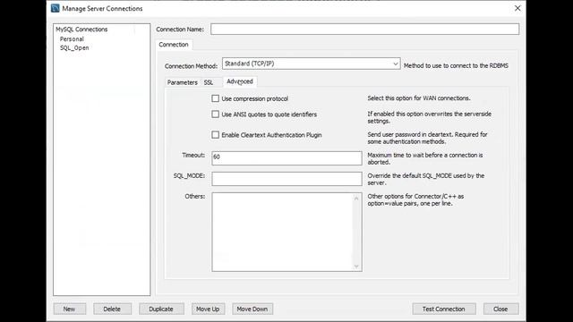Select the SQL_Open connection in list
Viewport: 573px width, 322px height.
click(x=74, y=47)
